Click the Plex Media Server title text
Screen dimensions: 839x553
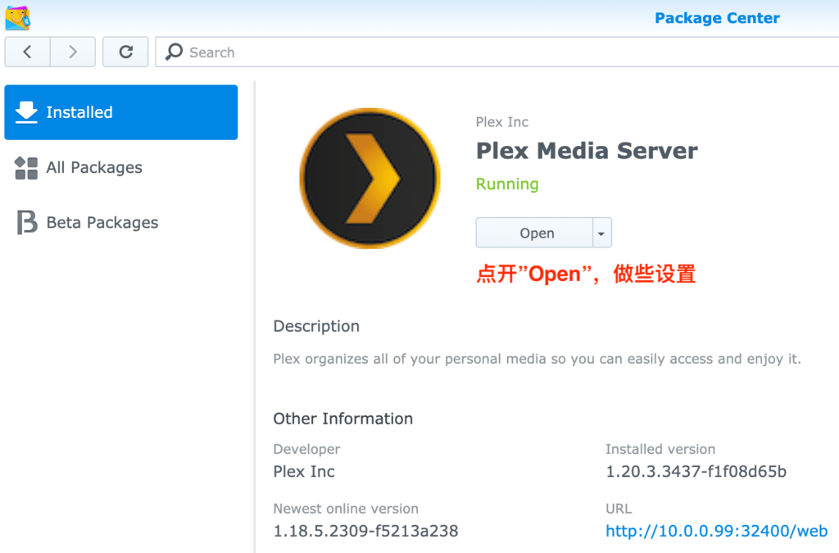tap(587, 151)
